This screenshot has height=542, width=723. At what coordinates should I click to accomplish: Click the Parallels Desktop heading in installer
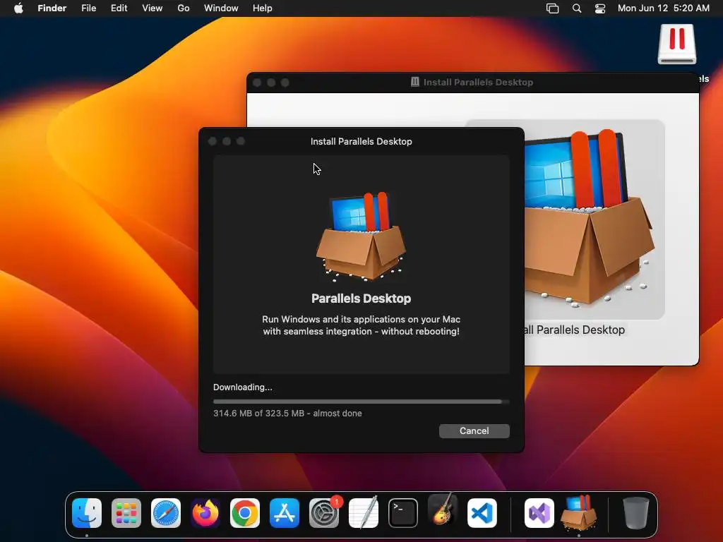pos(361,299)
